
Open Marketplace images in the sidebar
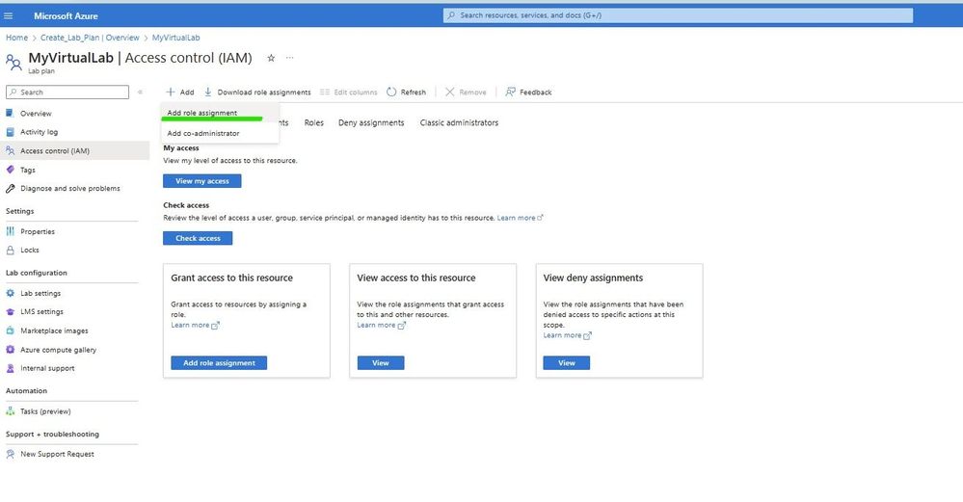point(54,330)
